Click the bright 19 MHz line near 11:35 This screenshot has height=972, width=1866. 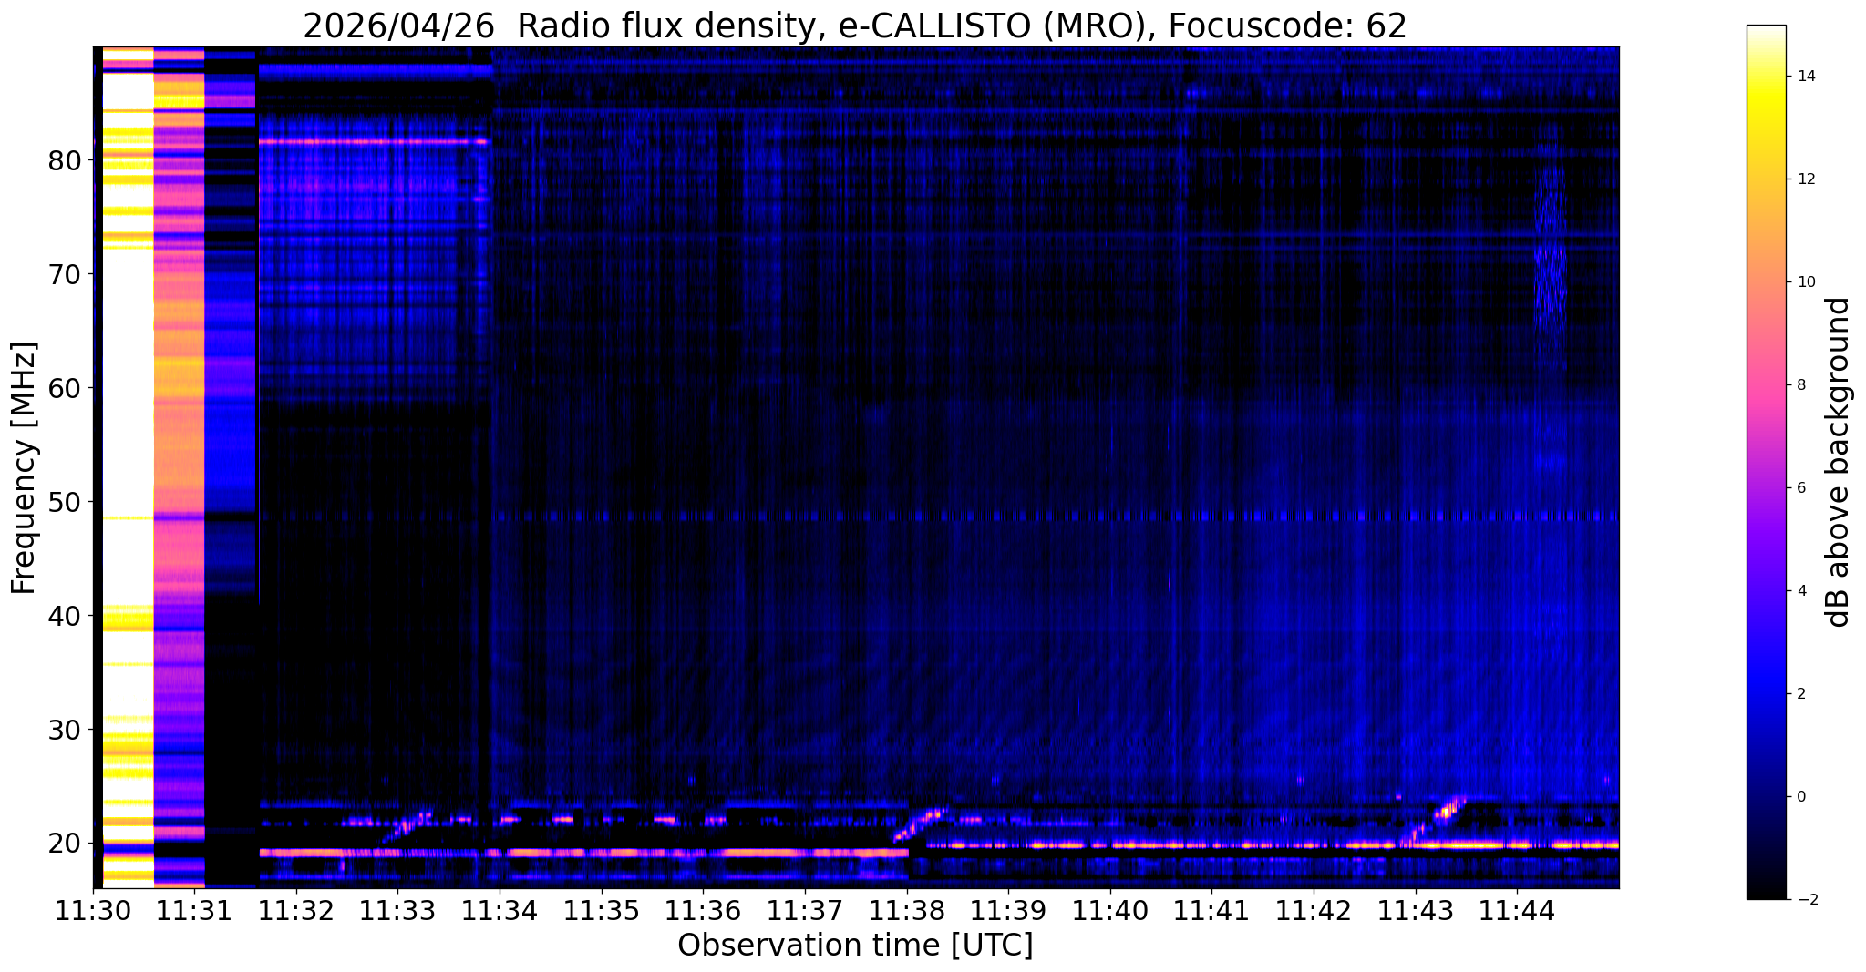click(583, 853)
